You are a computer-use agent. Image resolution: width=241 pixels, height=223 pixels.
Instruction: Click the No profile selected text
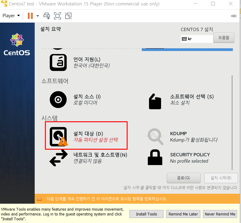(189, 161)
